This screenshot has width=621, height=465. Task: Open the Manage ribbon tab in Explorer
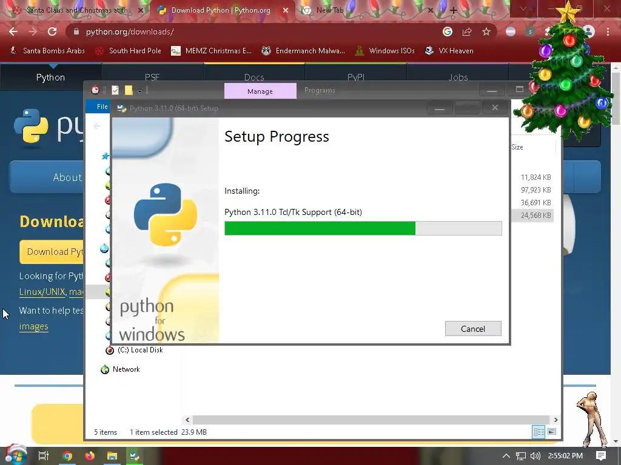(260, 91)
